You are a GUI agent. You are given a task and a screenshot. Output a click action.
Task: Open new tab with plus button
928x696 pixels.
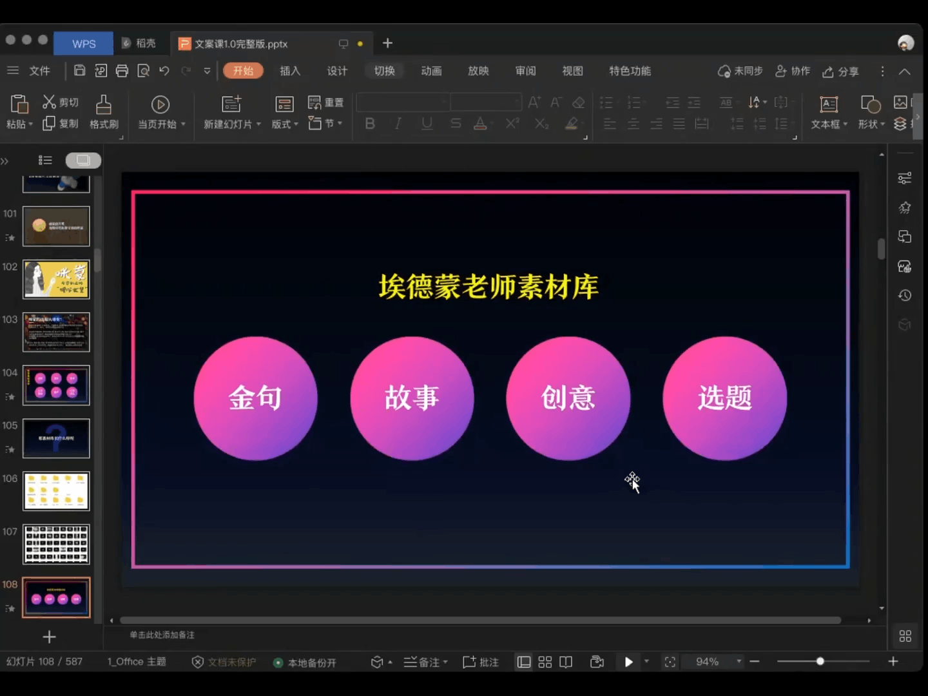pyautogui.click(x=387, y=43)
